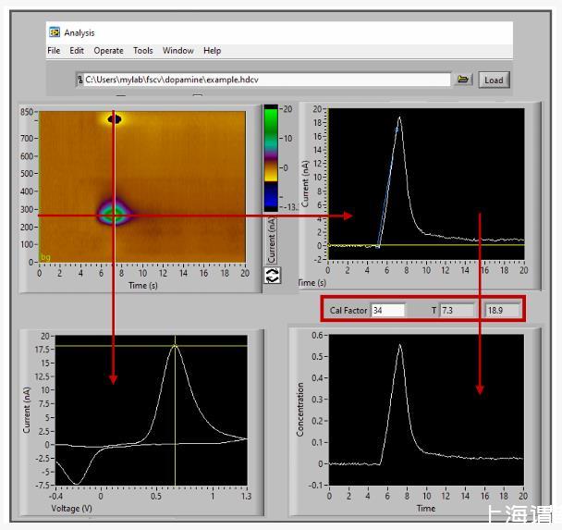Click the file path text field
The image size is (562, 530).
(266, 80)
